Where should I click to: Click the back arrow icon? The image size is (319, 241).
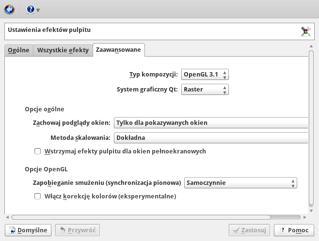pyautogui.click(x=9, y=9)
